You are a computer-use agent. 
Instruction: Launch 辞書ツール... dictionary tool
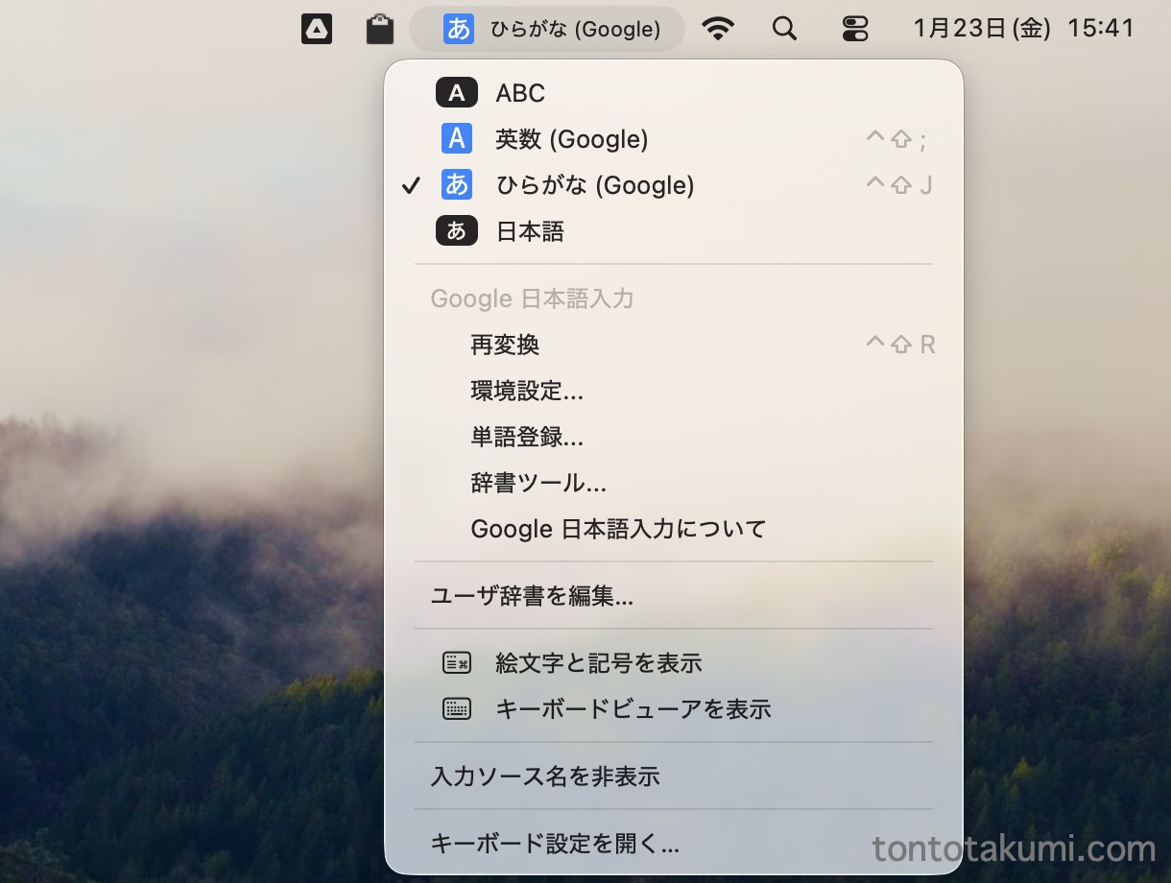pyautogui.click(x=538, y=483)
